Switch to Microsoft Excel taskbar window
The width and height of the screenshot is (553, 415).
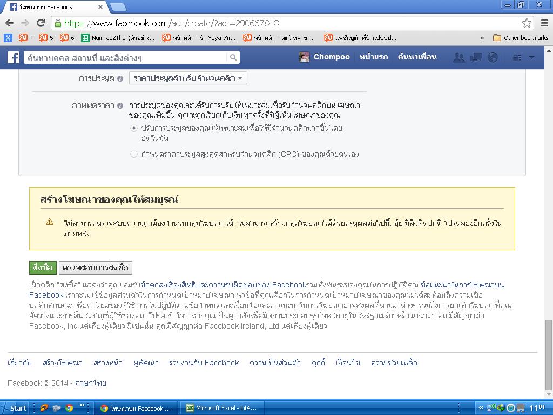(x=221, y=409)
